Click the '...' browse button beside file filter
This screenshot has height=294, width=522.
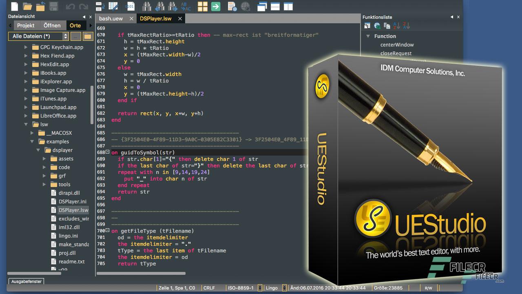[x=76, y=36]
